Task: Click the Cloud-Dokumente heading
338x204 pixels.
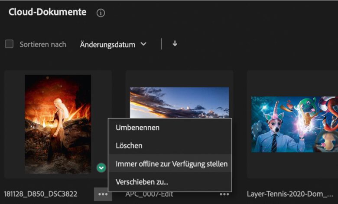Action: point(47,12)
